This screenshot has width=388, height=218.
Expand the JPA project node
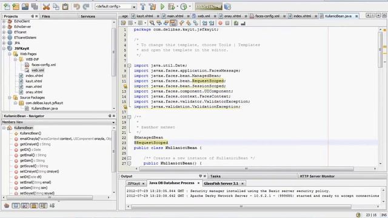coord(4,43)
